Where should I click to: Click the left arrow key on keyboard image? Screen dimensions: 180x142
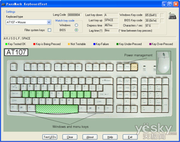coord(120,109)
